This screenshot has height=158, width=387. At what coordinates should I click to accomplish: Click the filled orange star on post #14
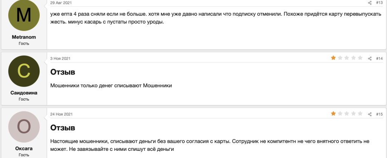333,58
